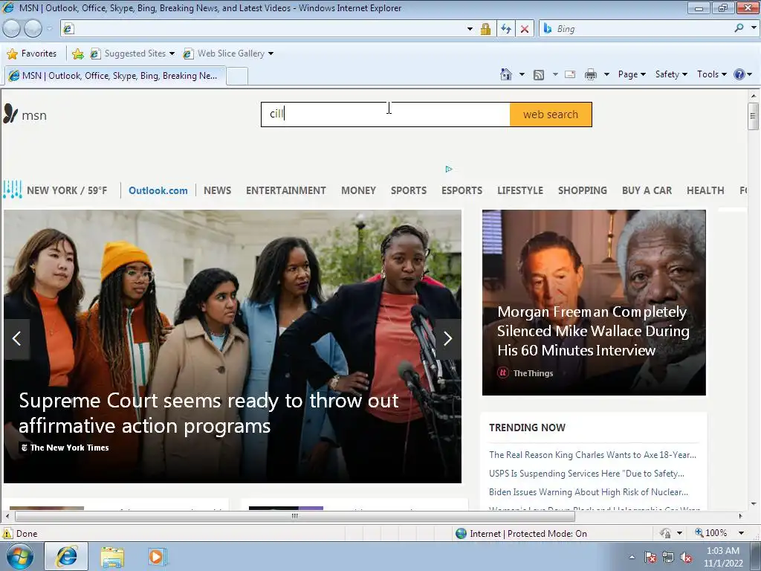Click the horizontal scrollbar thumb
This screenshot has width=761, height=571.
click(294, 516)
